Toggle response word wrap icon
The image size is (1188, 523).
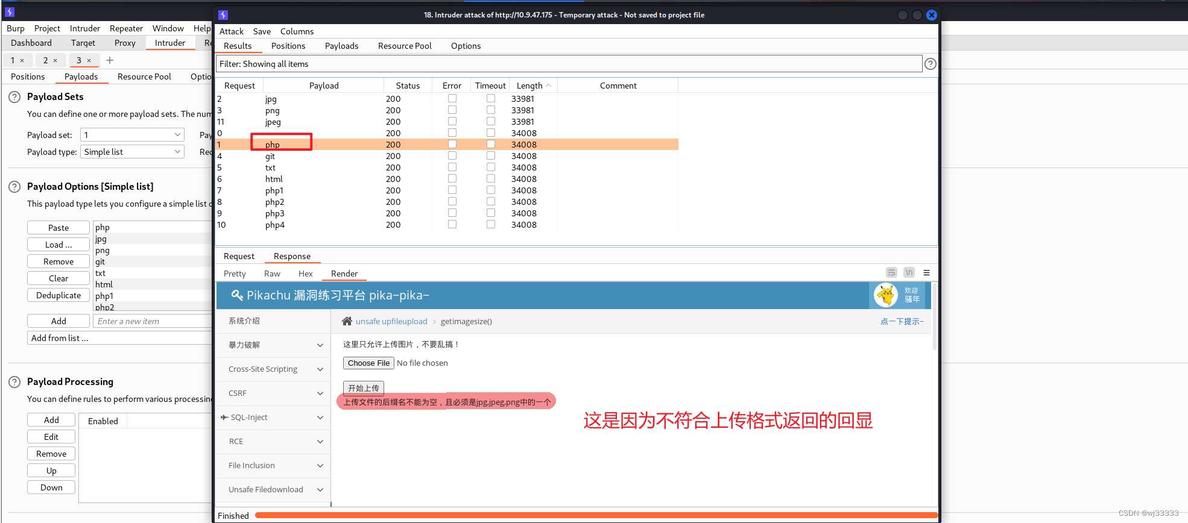tap(891, 272)
